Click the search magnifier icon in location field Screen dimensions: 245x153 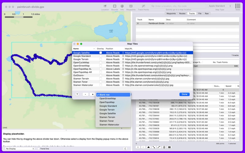[x=153, y=6]
